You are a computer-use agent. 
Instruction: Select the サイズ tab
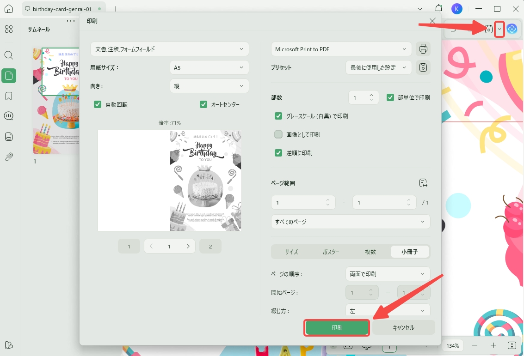pyautogui.click(x=291, y=252)
